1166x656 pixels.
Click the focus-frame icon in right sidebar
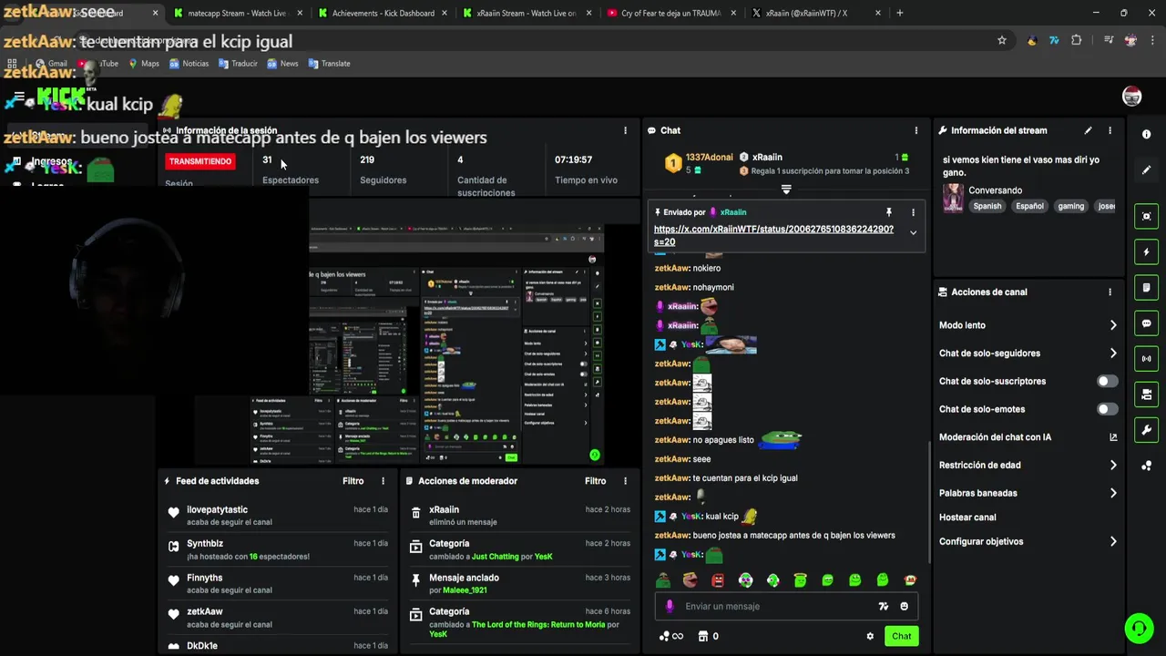[1146, 216]
